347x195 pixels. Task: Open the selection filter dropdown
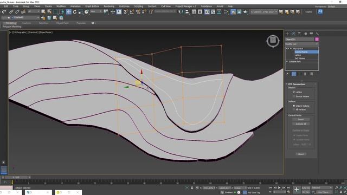pyautogui.click(x=34, y=11)
